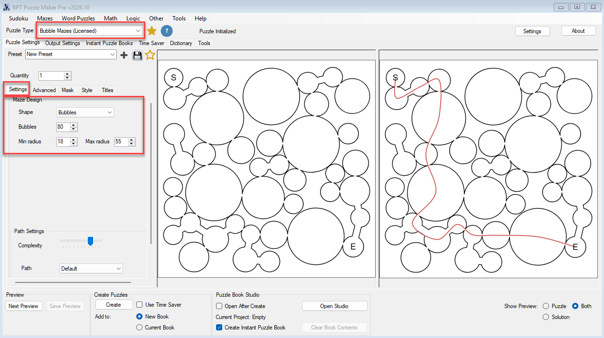This screenshot has width=604, height=338.
Task: Switch to the Titles sub-tab
Action: 107,90
